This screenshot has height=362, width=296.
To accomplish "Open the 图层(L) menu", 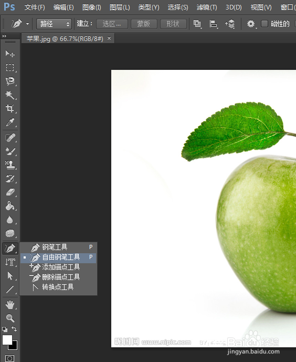I will [x=120, y=7].
